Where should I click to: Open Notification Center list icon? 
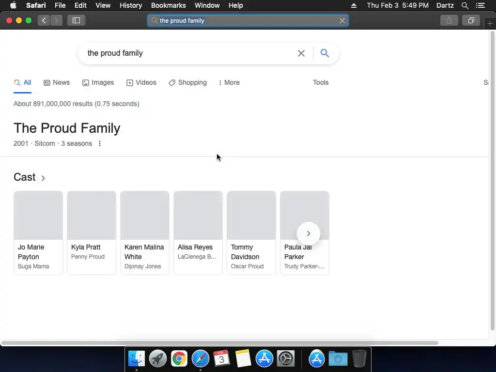coord(480,5)
